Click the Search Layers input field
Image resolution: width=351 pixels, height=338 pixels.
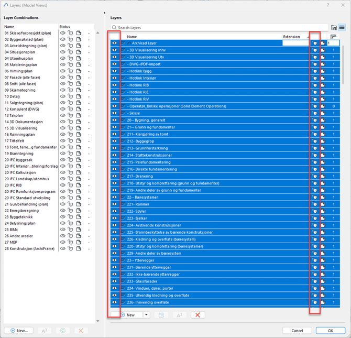tap(220, 27)
